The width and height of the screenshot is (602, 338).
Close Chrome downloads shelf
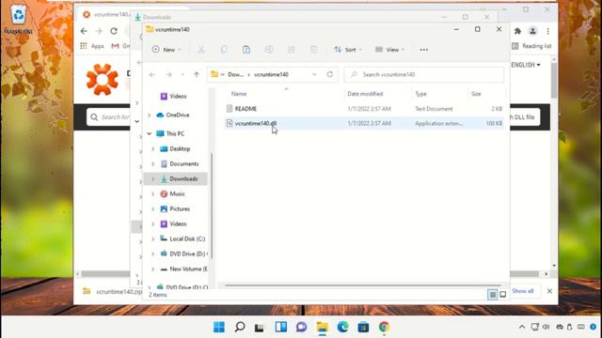(549, 291)
